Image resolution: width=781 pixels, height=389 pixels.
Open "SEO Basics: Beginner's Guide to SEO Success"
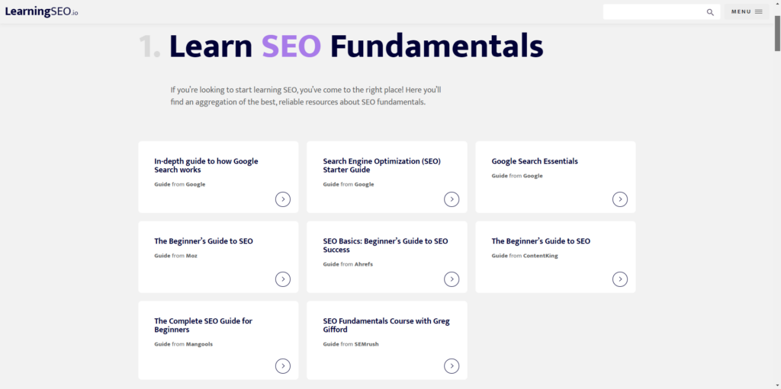point(385,245)
